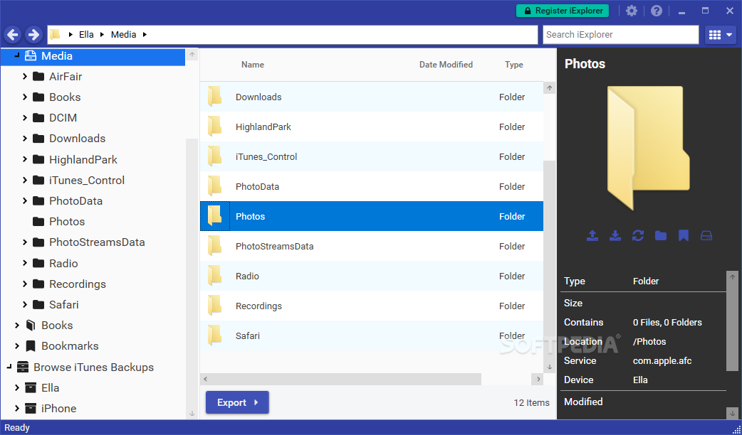This screenshot has height=435, width=742.
Task: Click the bookmark icon in the Photos panel
Action: (x=684, y=235)
